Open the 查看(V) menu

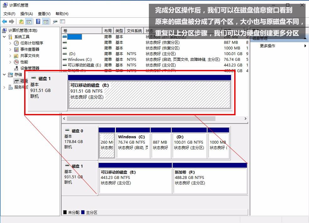(x=44, y=14)
